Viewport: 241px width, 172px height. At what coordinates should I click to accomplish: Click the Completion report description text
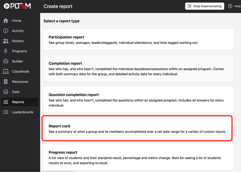[136, 71]
